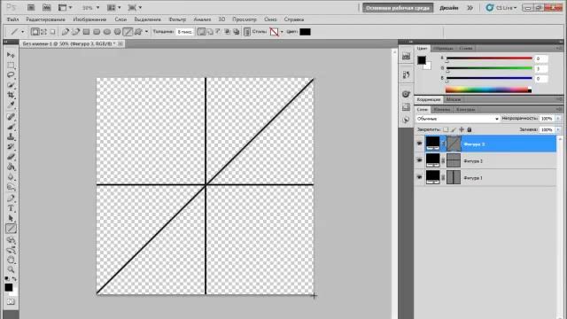Viewport: 567px width, 319px height.
Task: Launch Bridge from the application bar
Action: 31,8
